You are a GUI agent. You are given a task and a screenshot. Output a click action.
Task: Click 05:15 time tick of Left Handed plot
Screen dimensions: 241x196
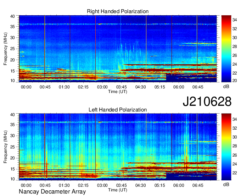pos(159,185)
